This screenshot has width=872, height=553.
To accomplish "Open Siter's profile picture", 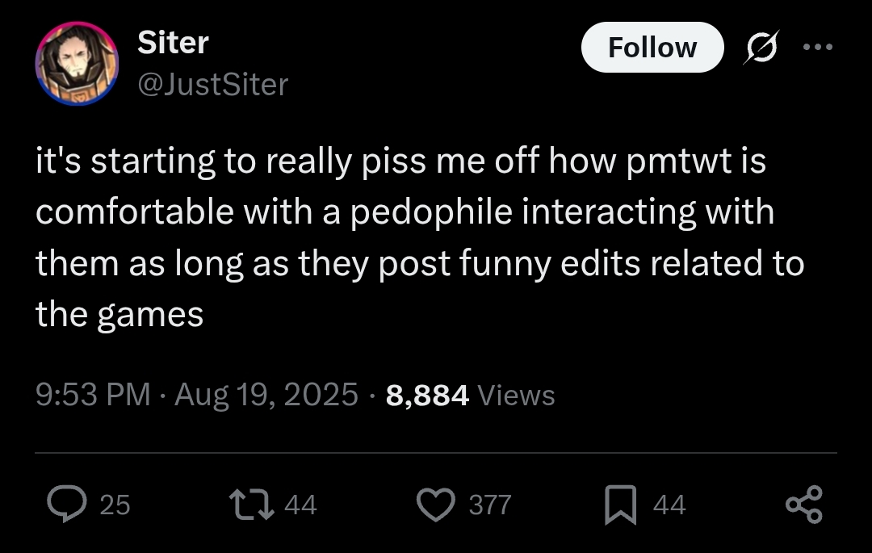I will 77,64.
